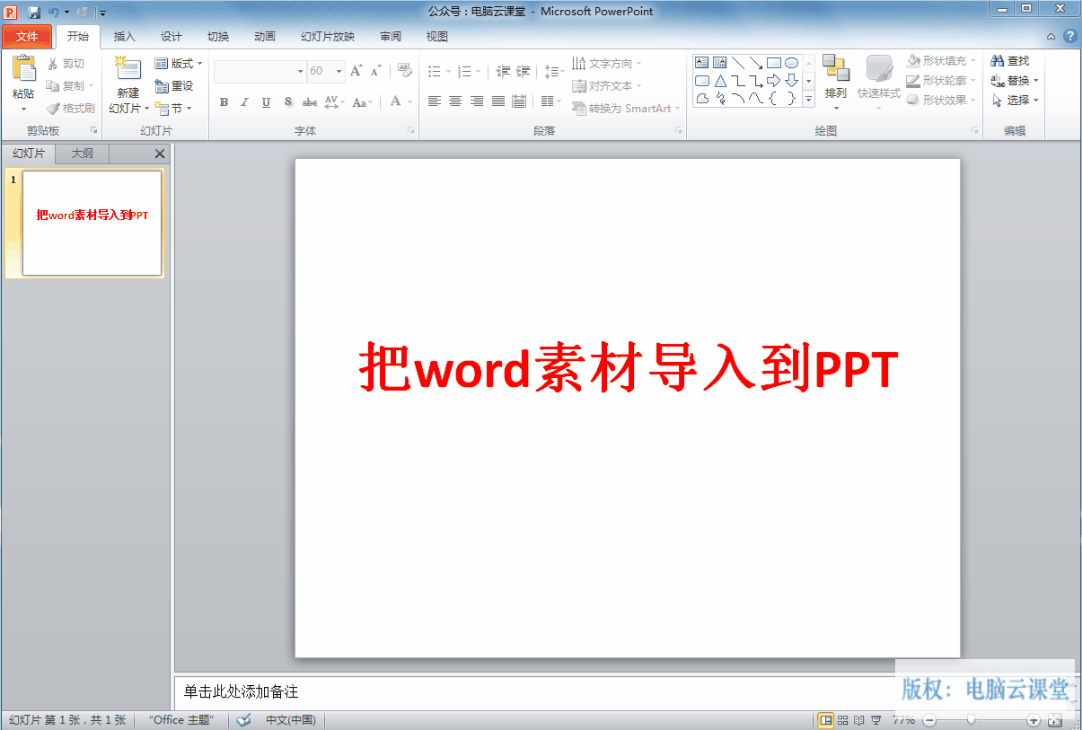Insert a text box shape from gallery
The height and width of the screenshot is (730, 1082).
pos(702,63)
